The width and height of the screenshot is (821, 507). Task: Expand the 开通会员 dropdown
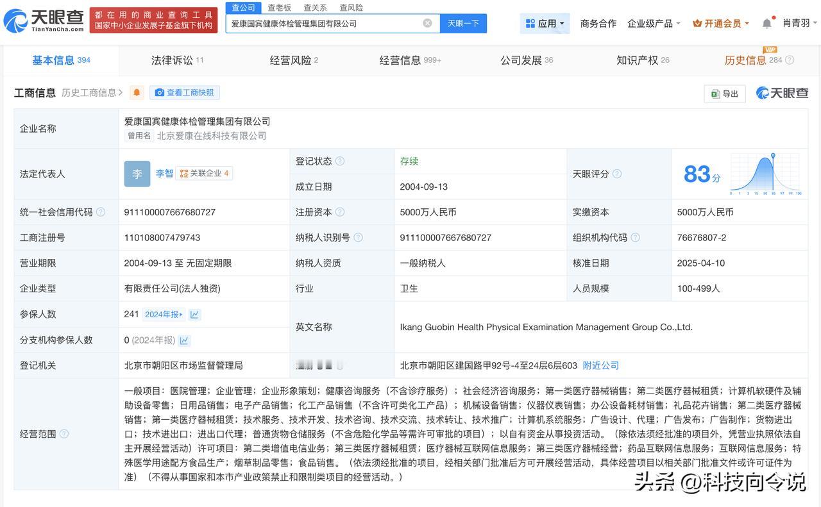[721, 24]
